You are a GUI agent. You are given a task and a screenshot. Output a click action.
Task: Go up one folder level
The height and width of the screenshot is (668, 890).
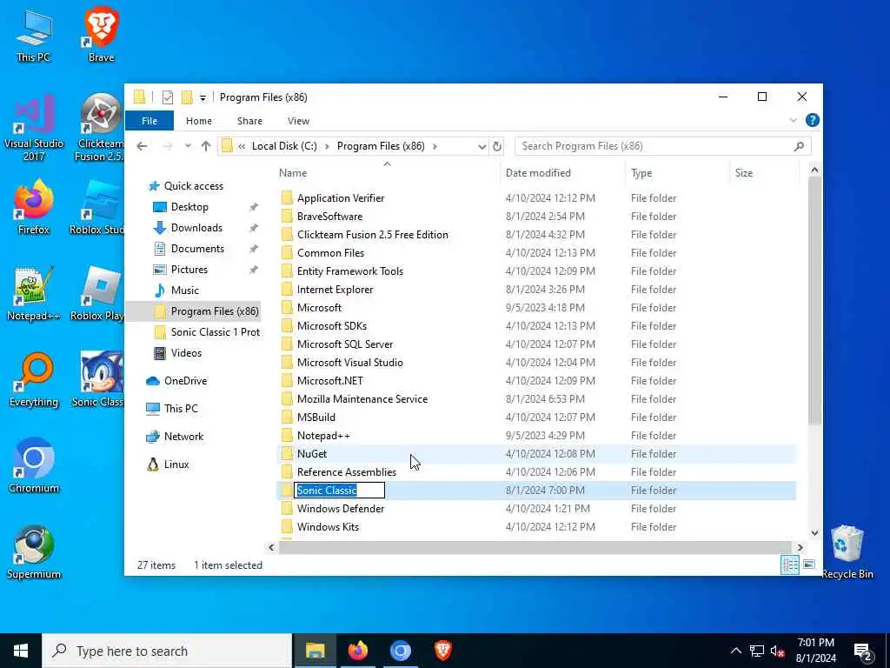click(x=205, y=146)
